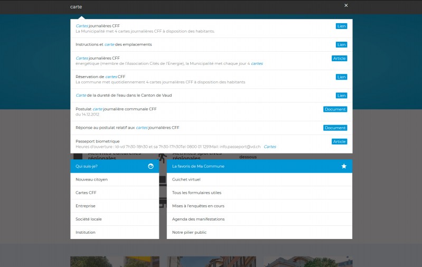Open the 'Passeport biometrique' article result

[98, 141]
